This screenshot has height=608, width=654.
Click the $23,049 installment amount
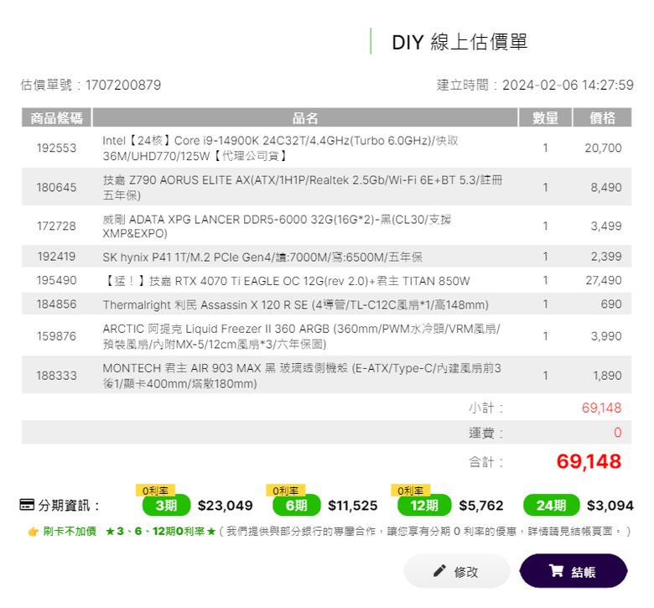(226, 506)
